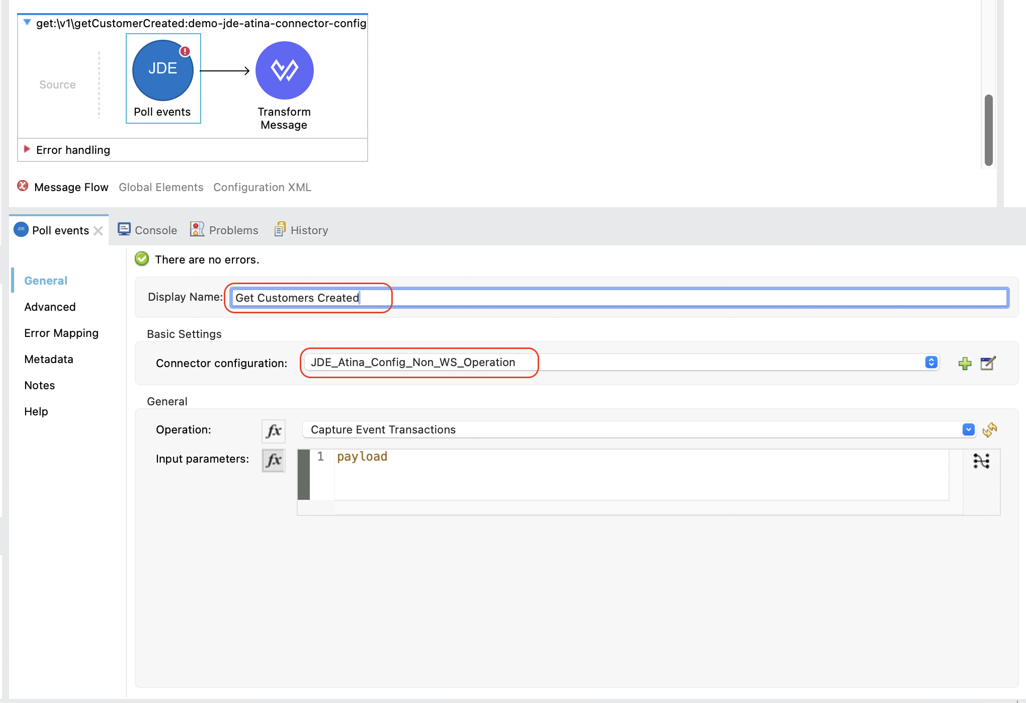Toggle fx expression mode for Input parameters

[274, 460]
